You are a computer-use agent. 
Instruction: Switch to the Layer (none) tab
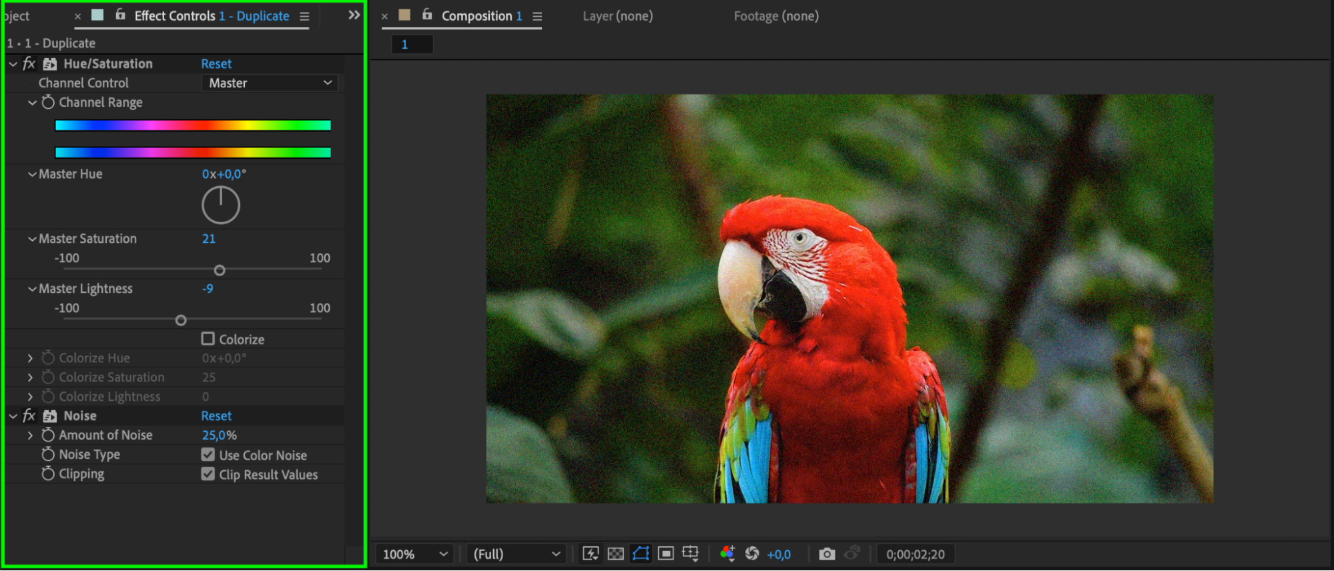click(617, 16)
